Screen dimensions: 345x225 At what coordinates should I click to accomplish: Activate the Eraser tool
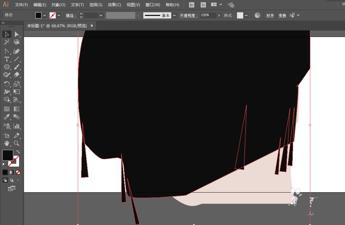pyautogui.click(x=16, y=75)
